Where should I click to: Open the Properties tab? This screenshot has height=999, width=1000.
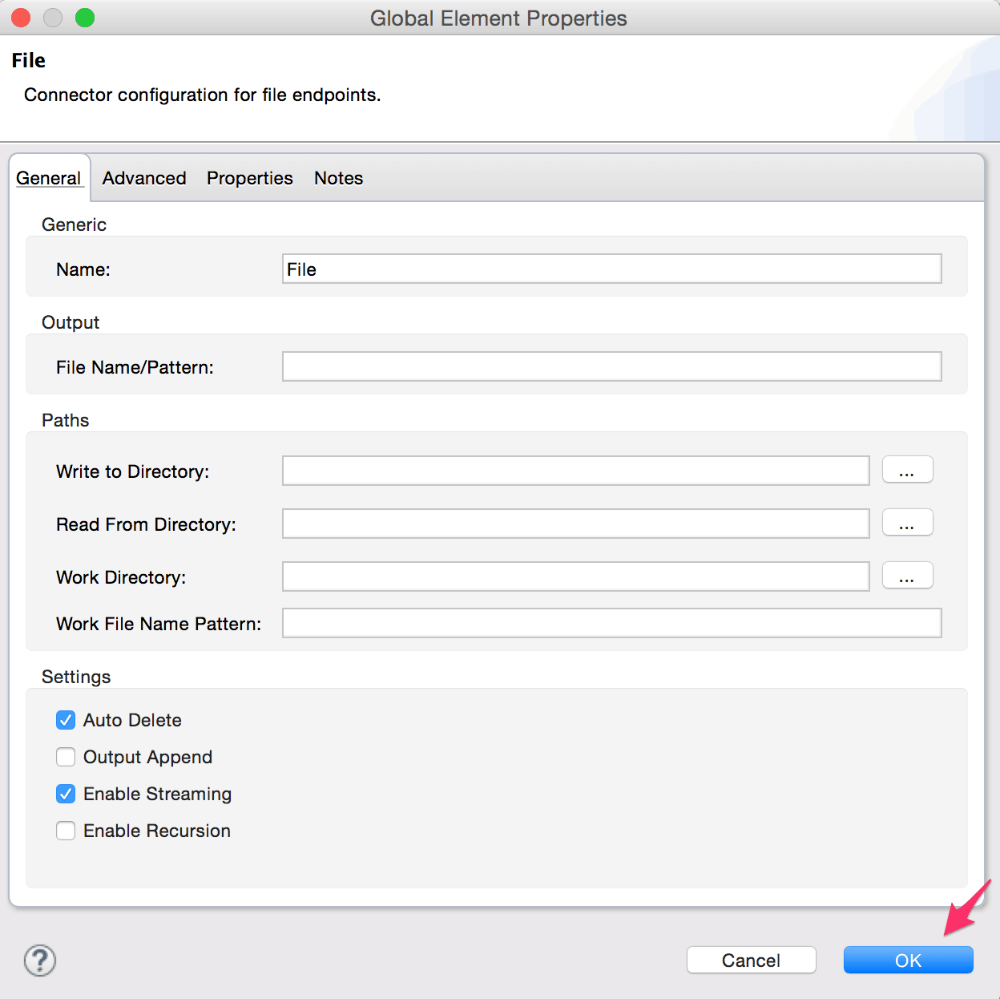point(249,178)
